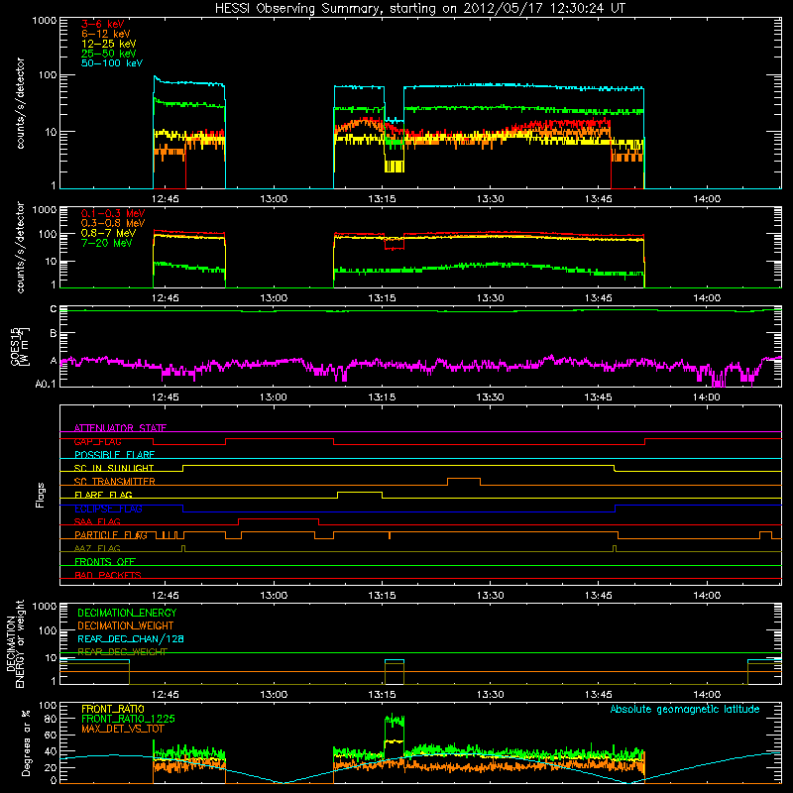Screen dimensions: 793x793
Task: Click the REAR_DEC_CHAN/128 legend label
Action: point(131,638)
